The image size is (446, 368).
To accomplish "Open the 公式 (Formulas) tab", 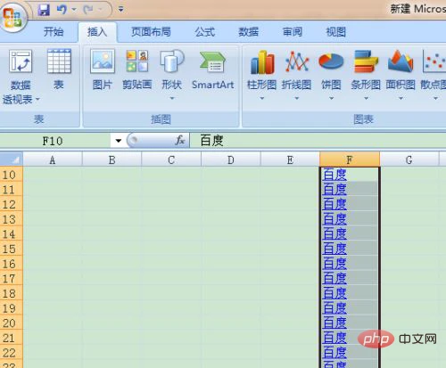I will (205, 31).
